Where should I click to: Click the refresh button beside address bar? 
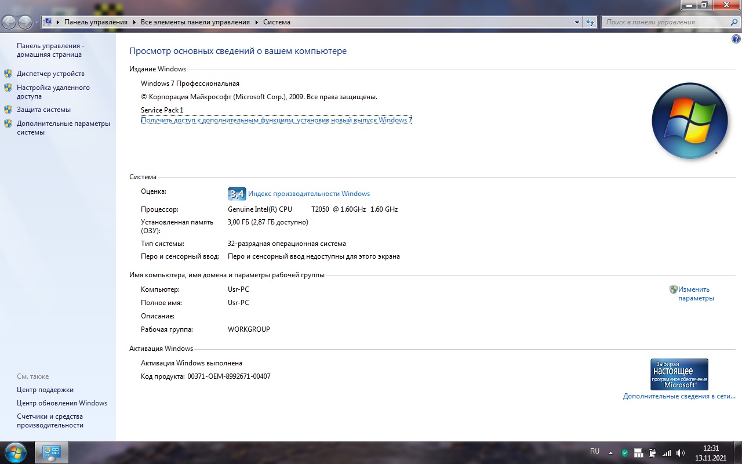[590, 22]
